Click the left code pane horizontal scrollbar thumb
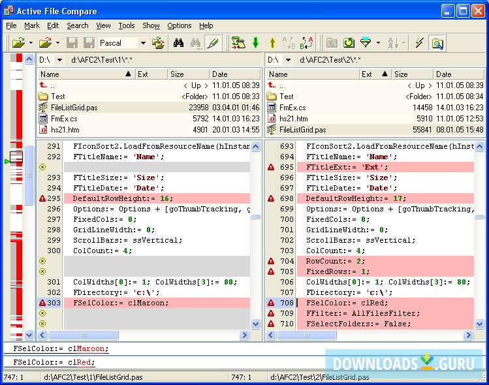Screen dimensions: 489x385 [x=84, y=335]
